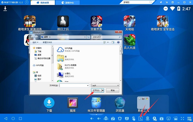
Task: Click the 搜索 桌面 search box in dialog
Action: click(x=106, y=37)
